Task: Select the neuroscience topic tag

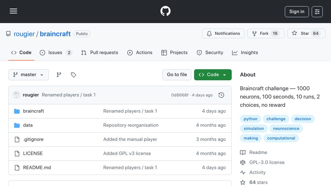Action: [x=286, y=128]
